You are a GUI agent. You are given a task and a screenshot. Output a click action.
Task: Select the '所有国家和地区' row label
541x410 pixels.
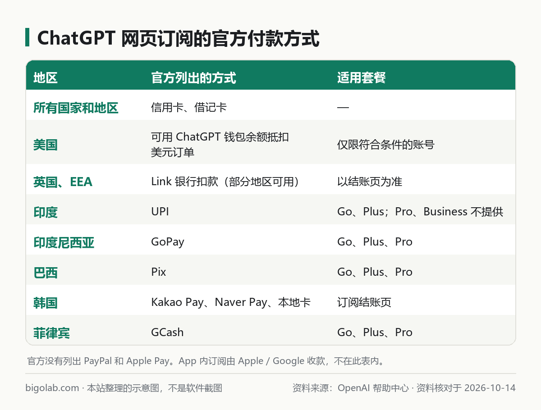click(76, 108)
